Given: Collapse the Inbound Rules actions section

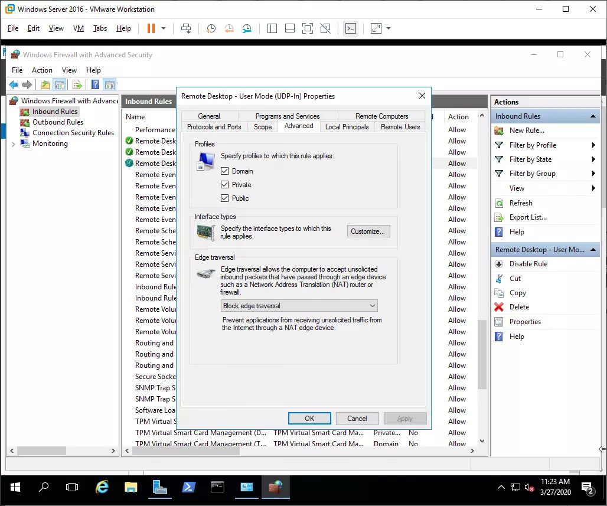Looking at the screenshot, I should pos(593,116).
